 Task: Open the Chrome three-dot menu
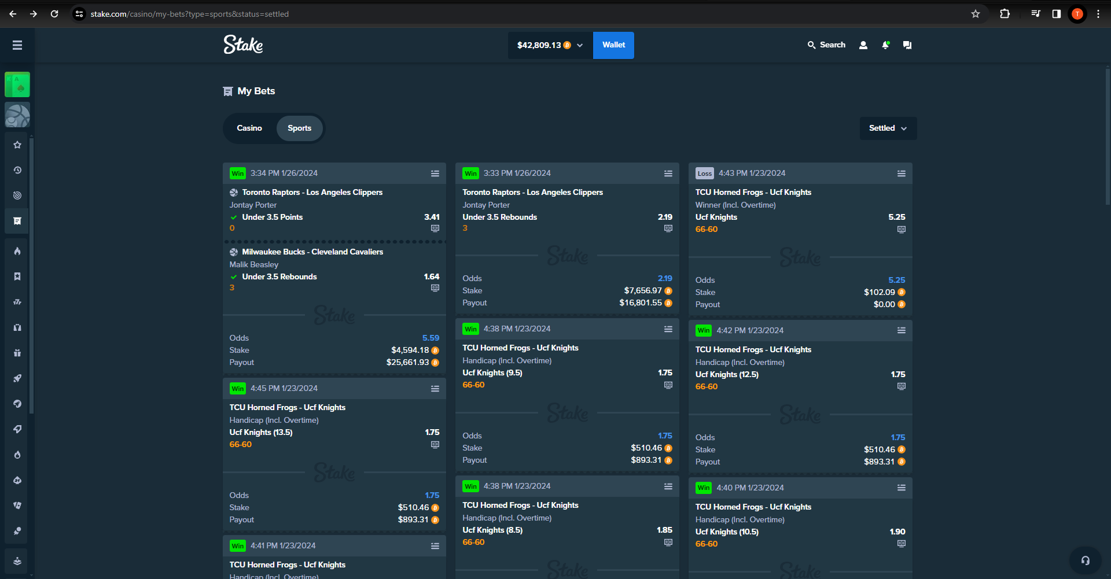click(x=1098, y=14)
